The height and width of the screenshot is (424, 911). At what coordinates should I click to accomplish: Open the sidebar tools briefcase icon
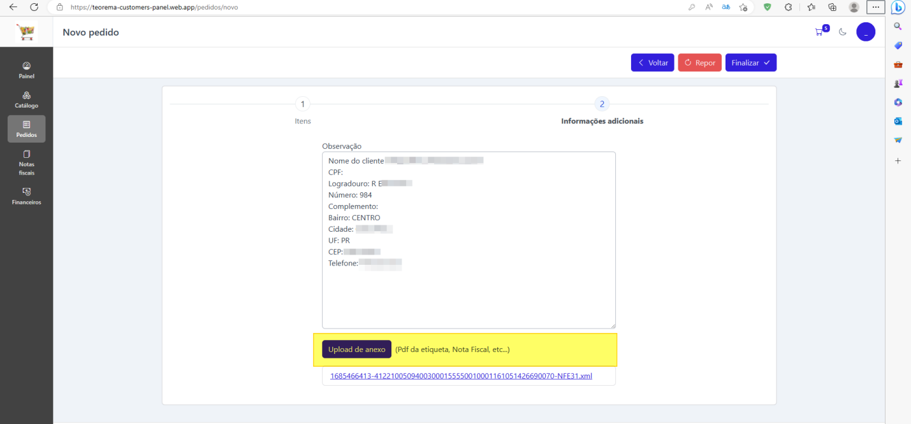coord(898,64)
